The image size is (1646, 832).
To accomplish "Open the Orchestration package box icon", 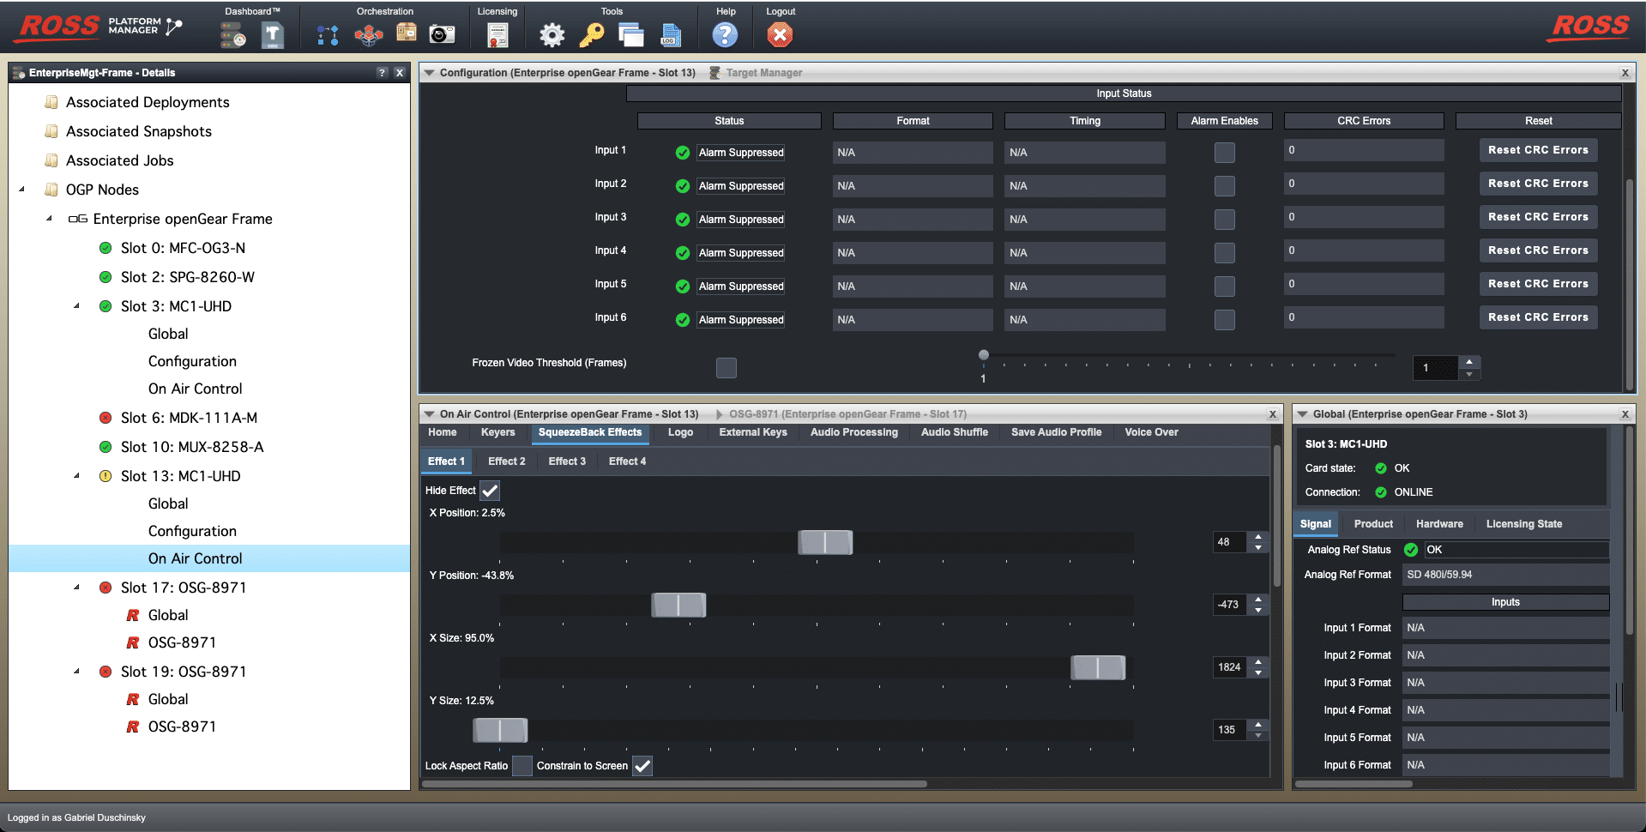I will coord(406,33).
